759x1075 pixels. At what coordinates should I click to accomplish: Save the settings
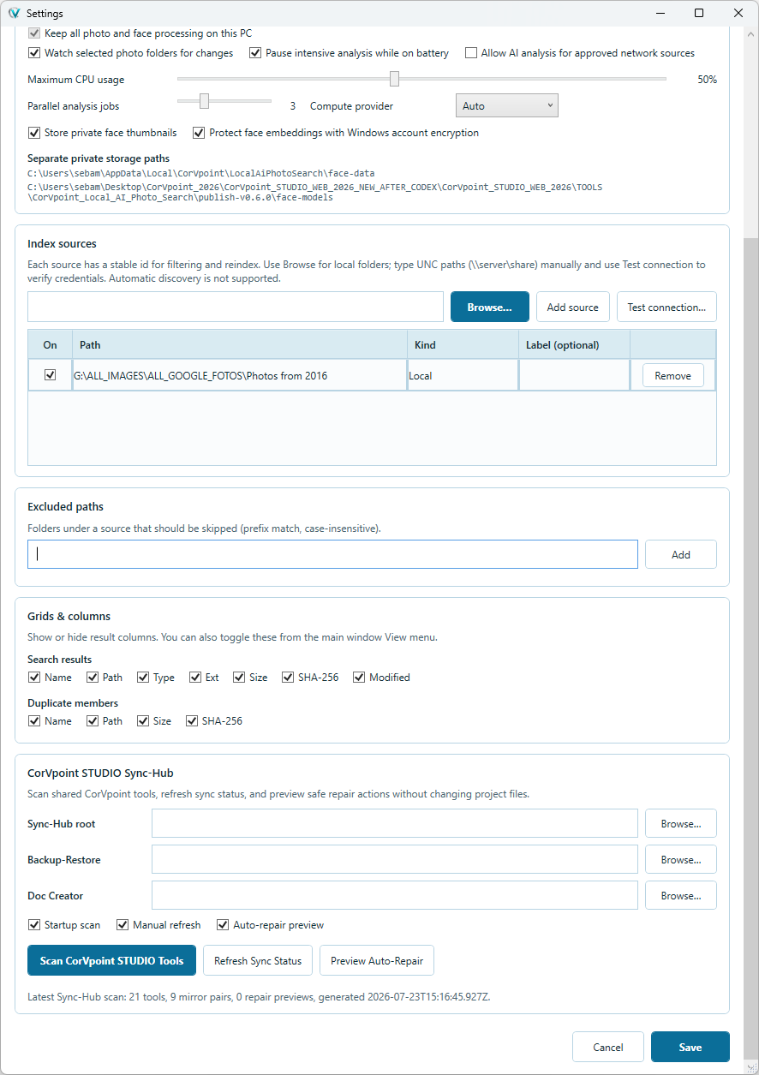[690, 1047]
